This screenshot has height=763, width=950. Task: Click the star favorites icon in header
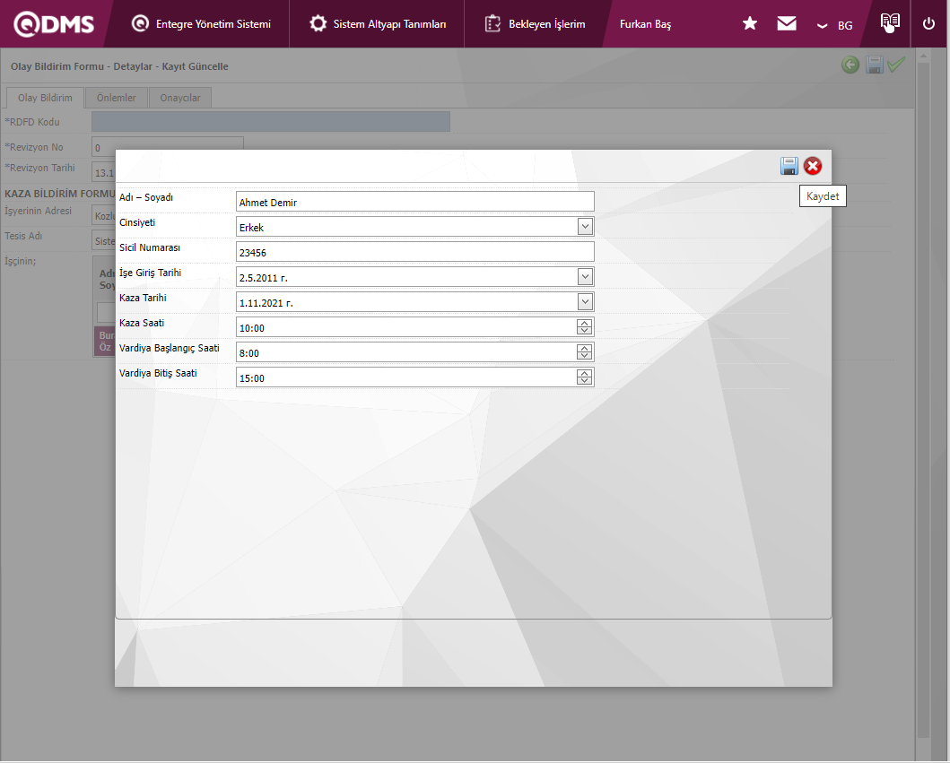(750, 24)
